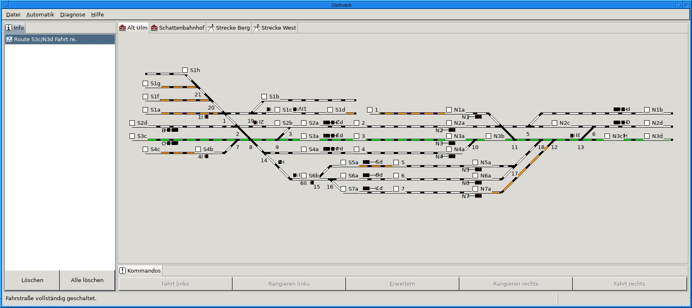Image resolution: width=692 pixels, height=308 pixels.
Task: Click the N1 signal symbol
Action: 478,117
